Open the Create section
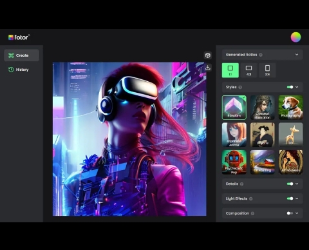This screenshot has height=250, width=309. coord(21,55)
